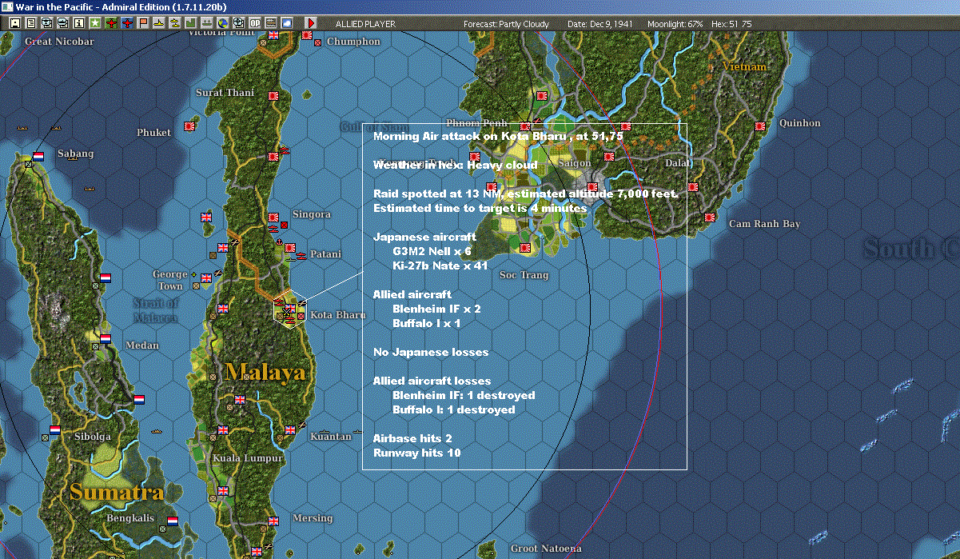Click the 'Date: Dec 9, 1941' text

[600, 24]
